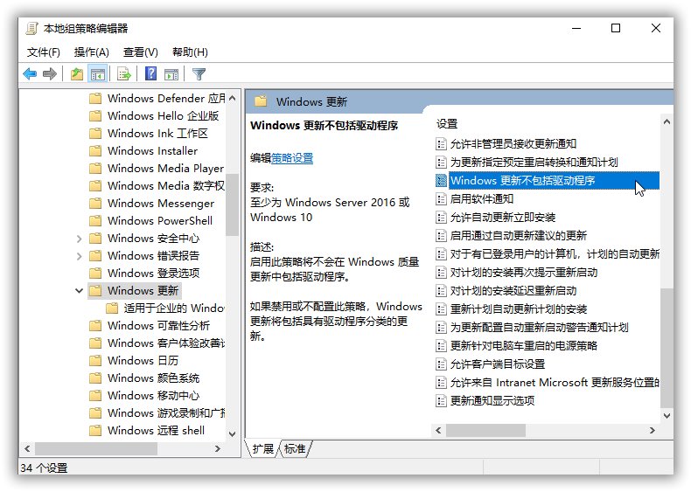
Task: Open the 帮助(H) menu
Action: point(190,52)
